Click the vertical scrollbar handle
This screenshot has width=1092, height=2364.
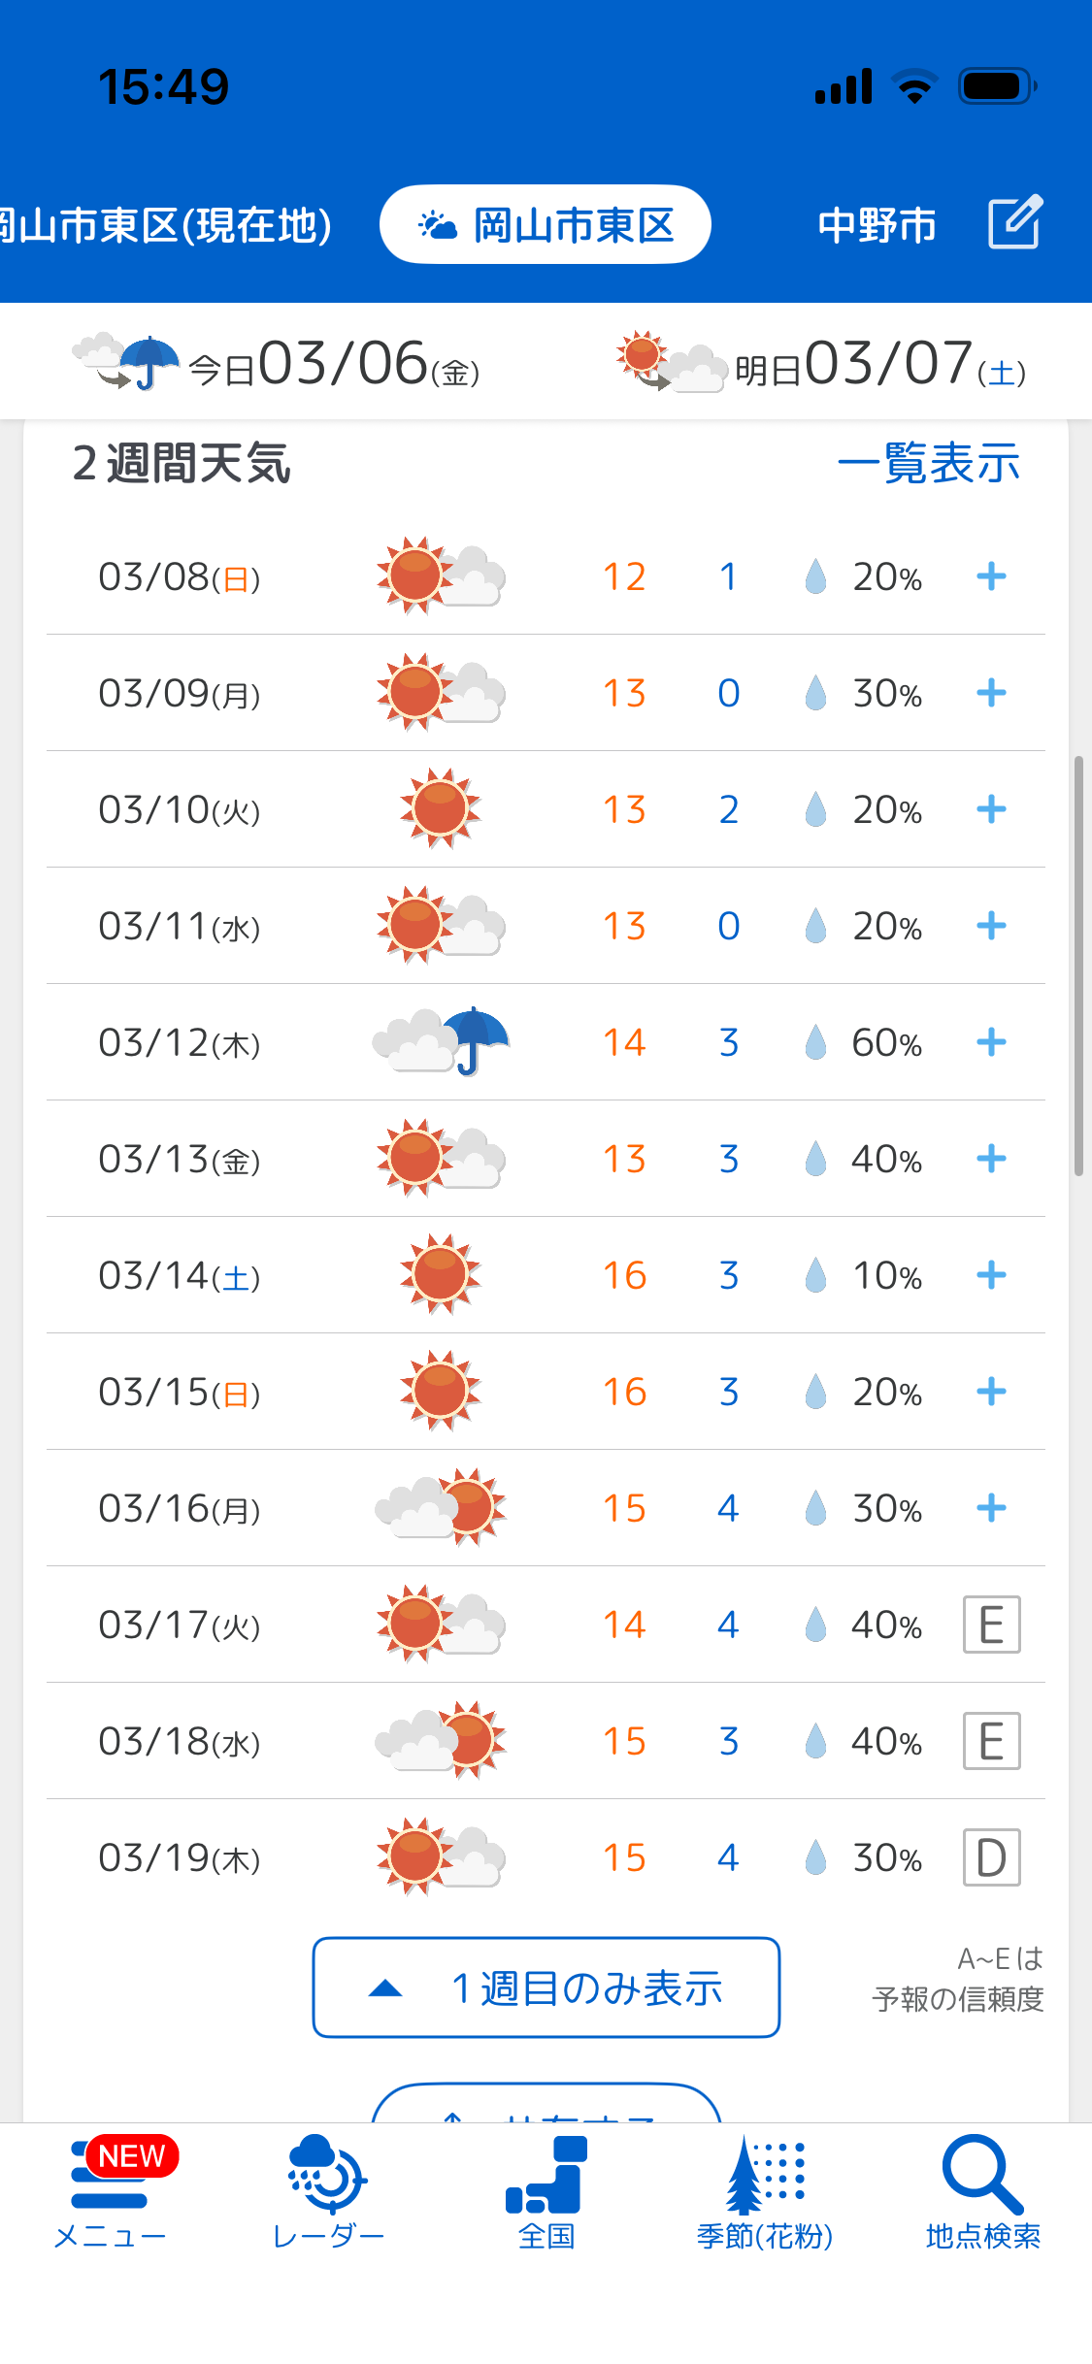pos(1078,966)
